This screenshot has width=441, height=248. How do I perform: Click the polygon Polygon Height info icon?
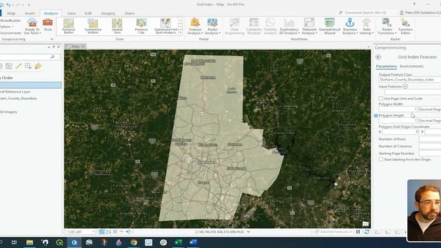pos(376,116)
